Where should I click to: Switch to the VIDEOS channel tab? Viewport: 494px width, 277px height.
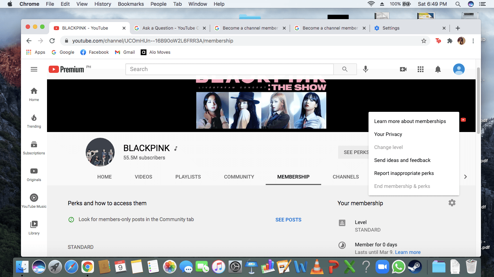(x=144, y=177)
